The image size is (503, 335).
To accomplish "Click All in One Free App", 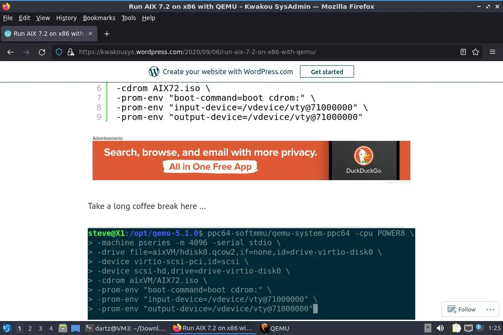I will [210, 167].
